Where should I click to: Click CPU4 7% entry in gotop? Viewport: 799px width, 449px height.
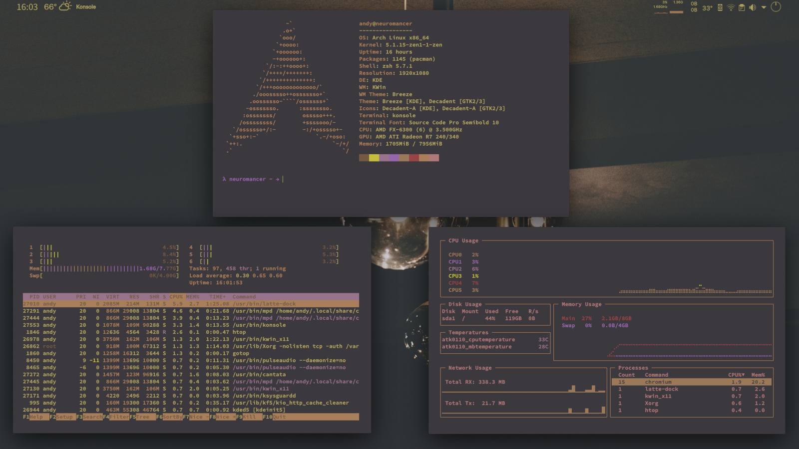tap(463, 283)
